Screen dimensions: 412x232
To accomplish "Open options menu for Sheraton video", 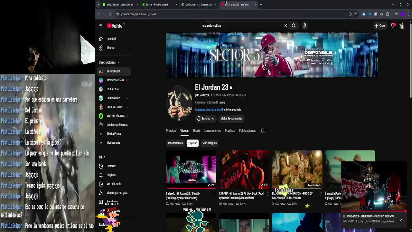I will [x=321, y=194].
